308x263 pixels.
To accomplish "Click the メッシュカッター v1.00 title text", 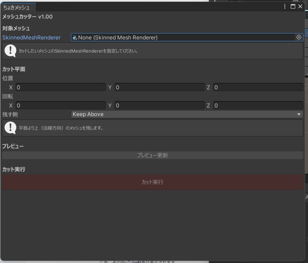I will [x=28, y=17].
